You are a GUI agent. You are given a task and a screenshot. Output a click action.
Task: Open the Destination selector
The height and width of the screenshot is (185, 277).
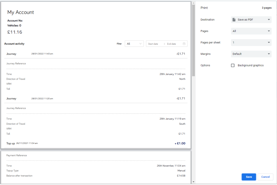tap(251, 20)
